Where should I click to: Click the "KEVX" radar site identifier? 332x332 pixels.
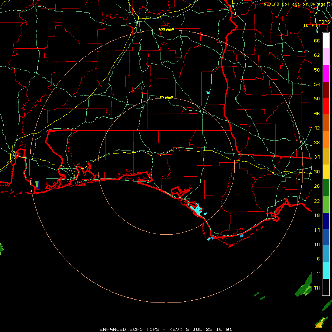176,329
